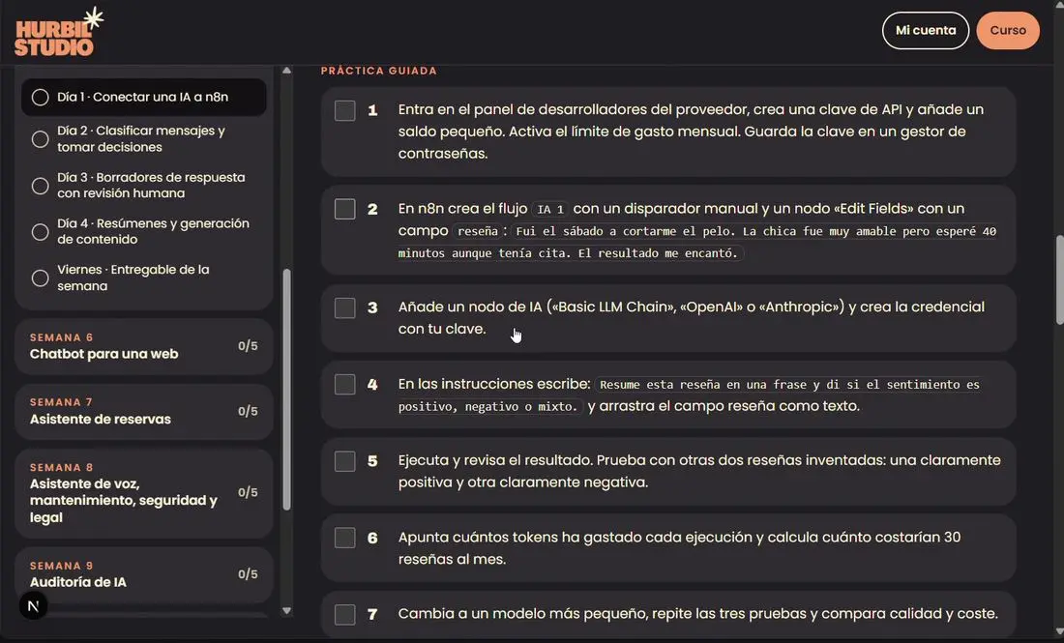
Task: Click the 'Resume esta reseña' instruction code text
Action: tap(689, 395)
